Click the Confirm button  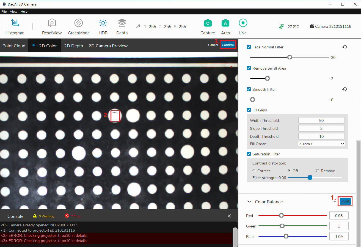(228, 45)
